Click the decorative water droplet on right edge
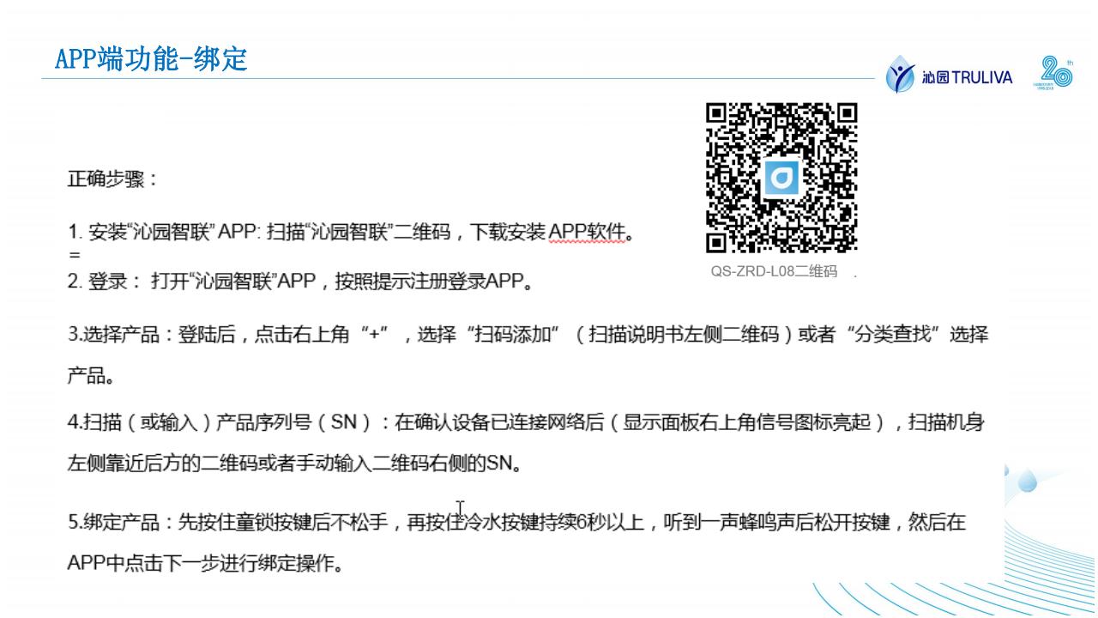1098x618 pixels. coord(1026,482)
